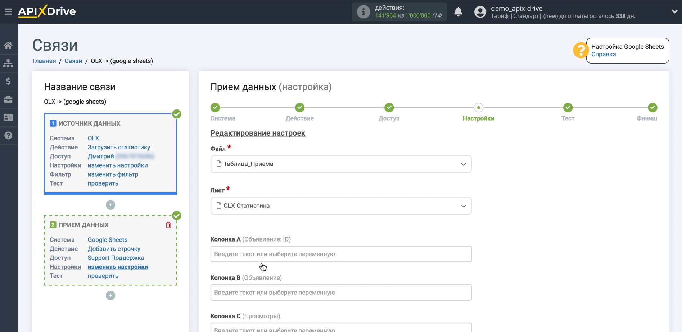Expand the account menu chevron

(674, 11)
